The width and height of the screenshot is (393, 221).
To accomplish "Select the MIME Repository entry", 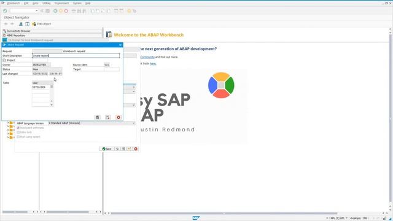I will pos(52,36).
